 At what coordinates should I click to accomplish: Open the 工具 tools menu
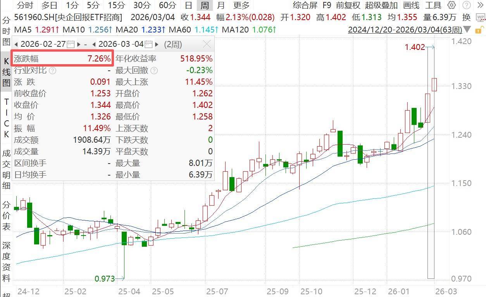tap(433, 5)
